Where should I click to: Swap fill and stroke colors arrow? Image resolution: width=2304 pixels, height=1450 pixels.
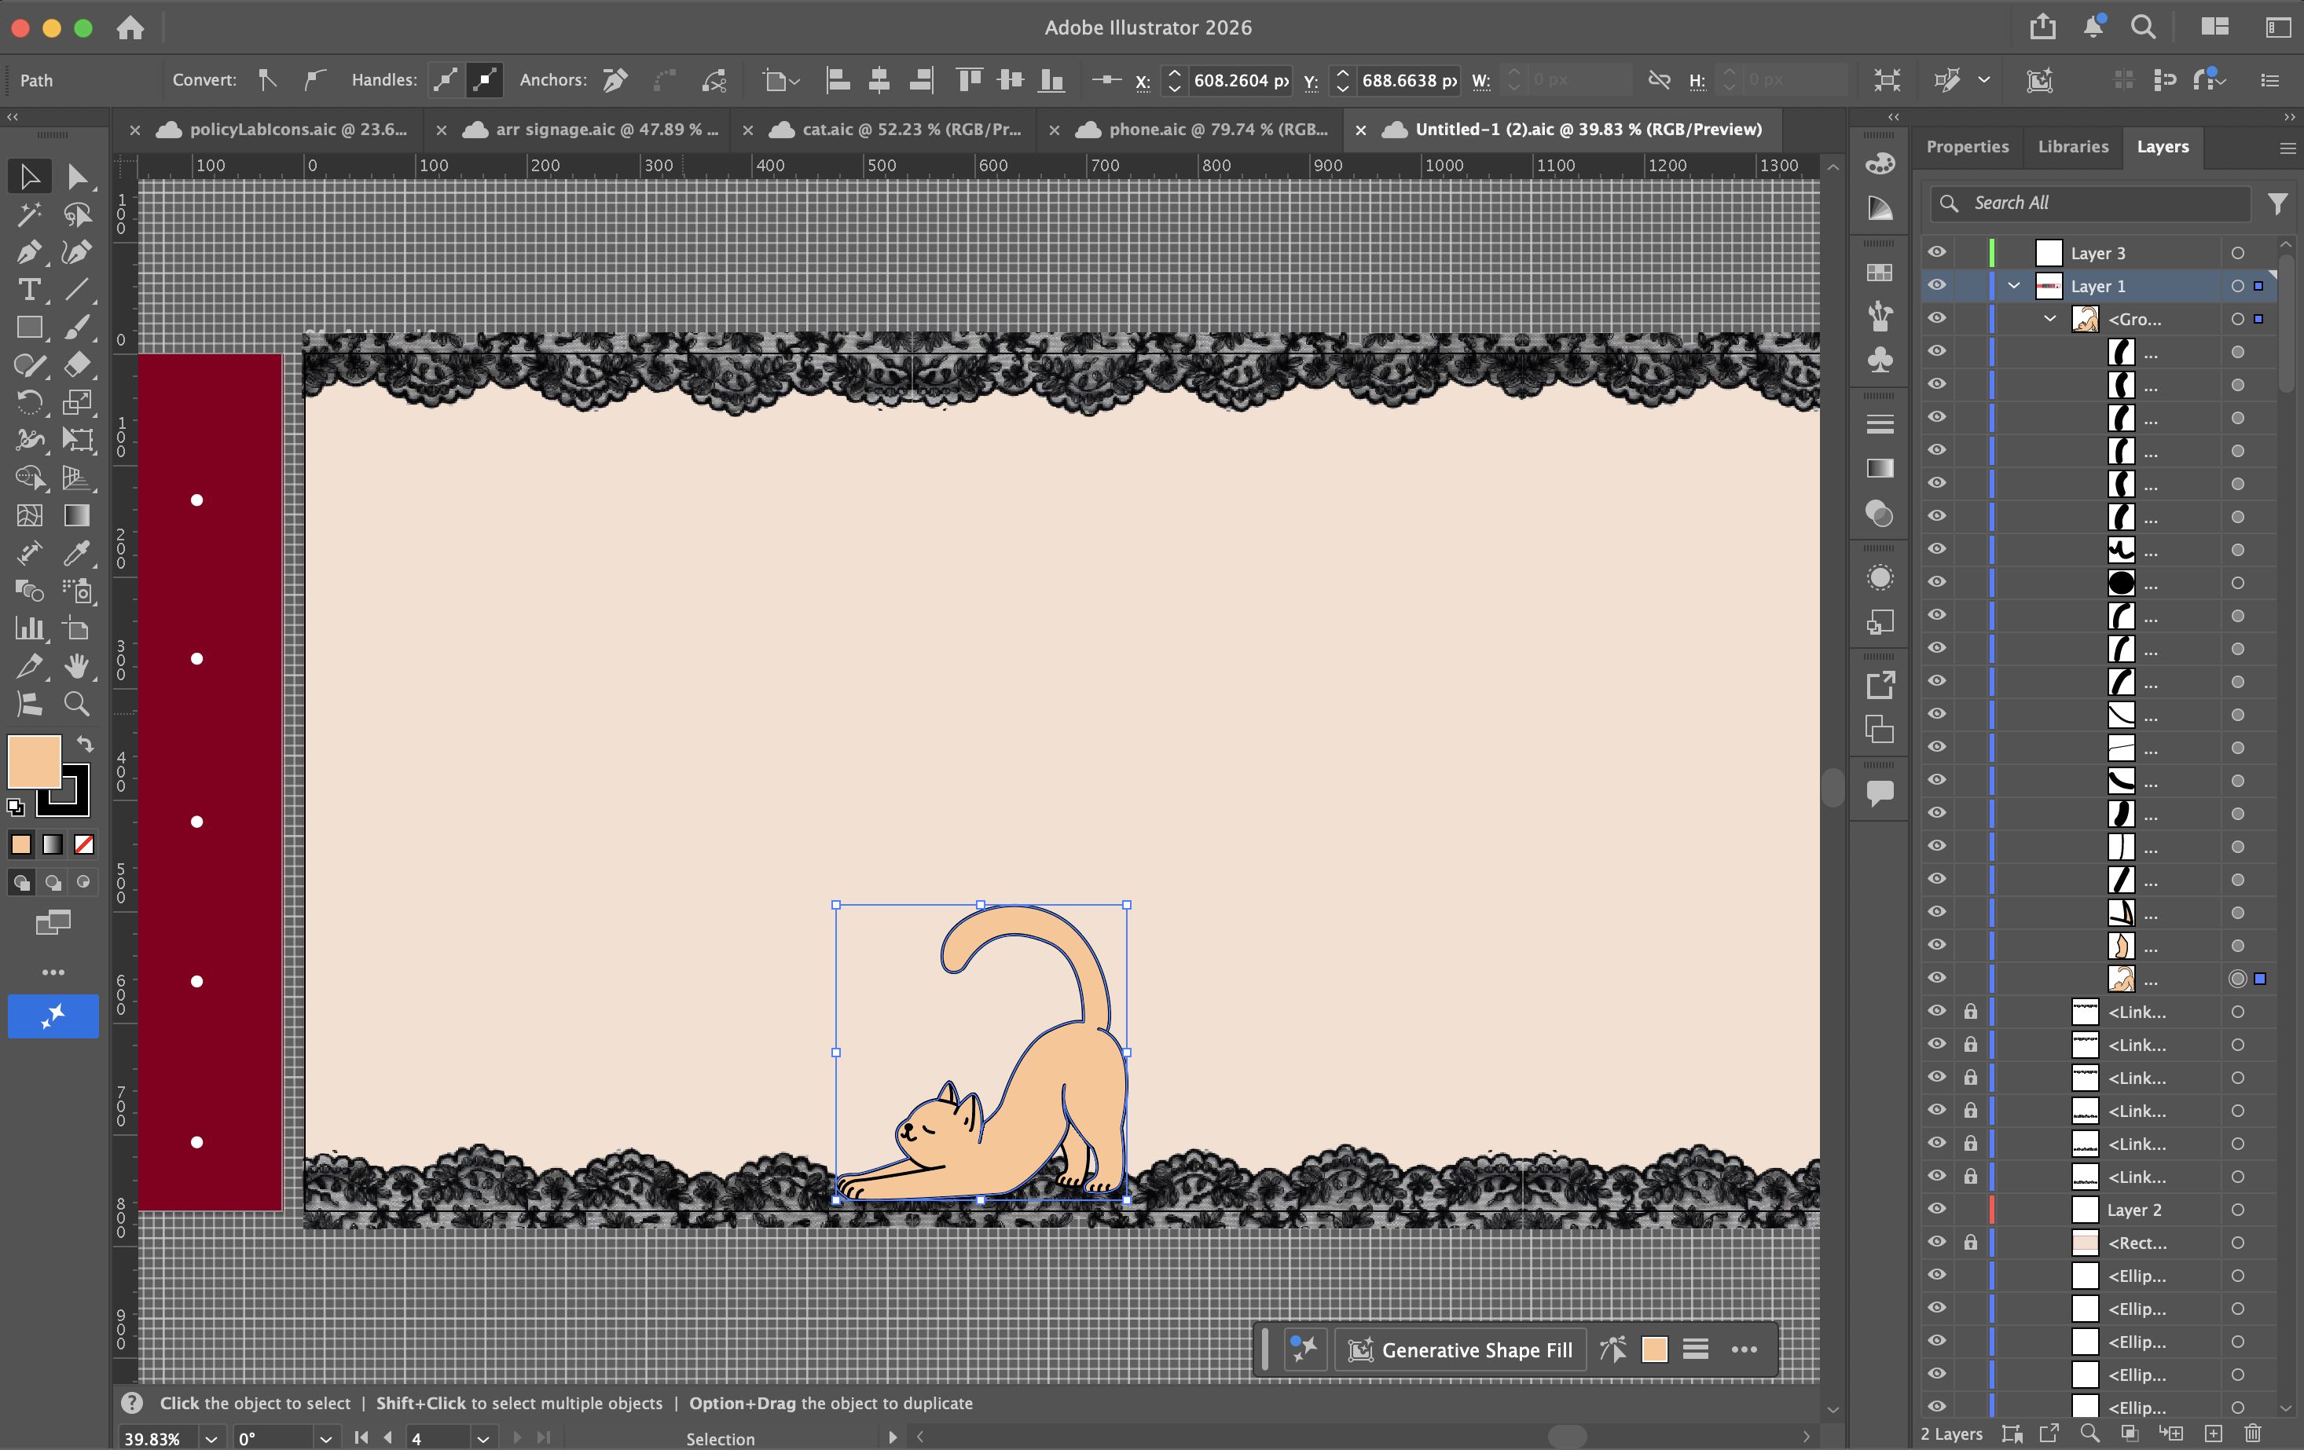click(x=85, y=744)
